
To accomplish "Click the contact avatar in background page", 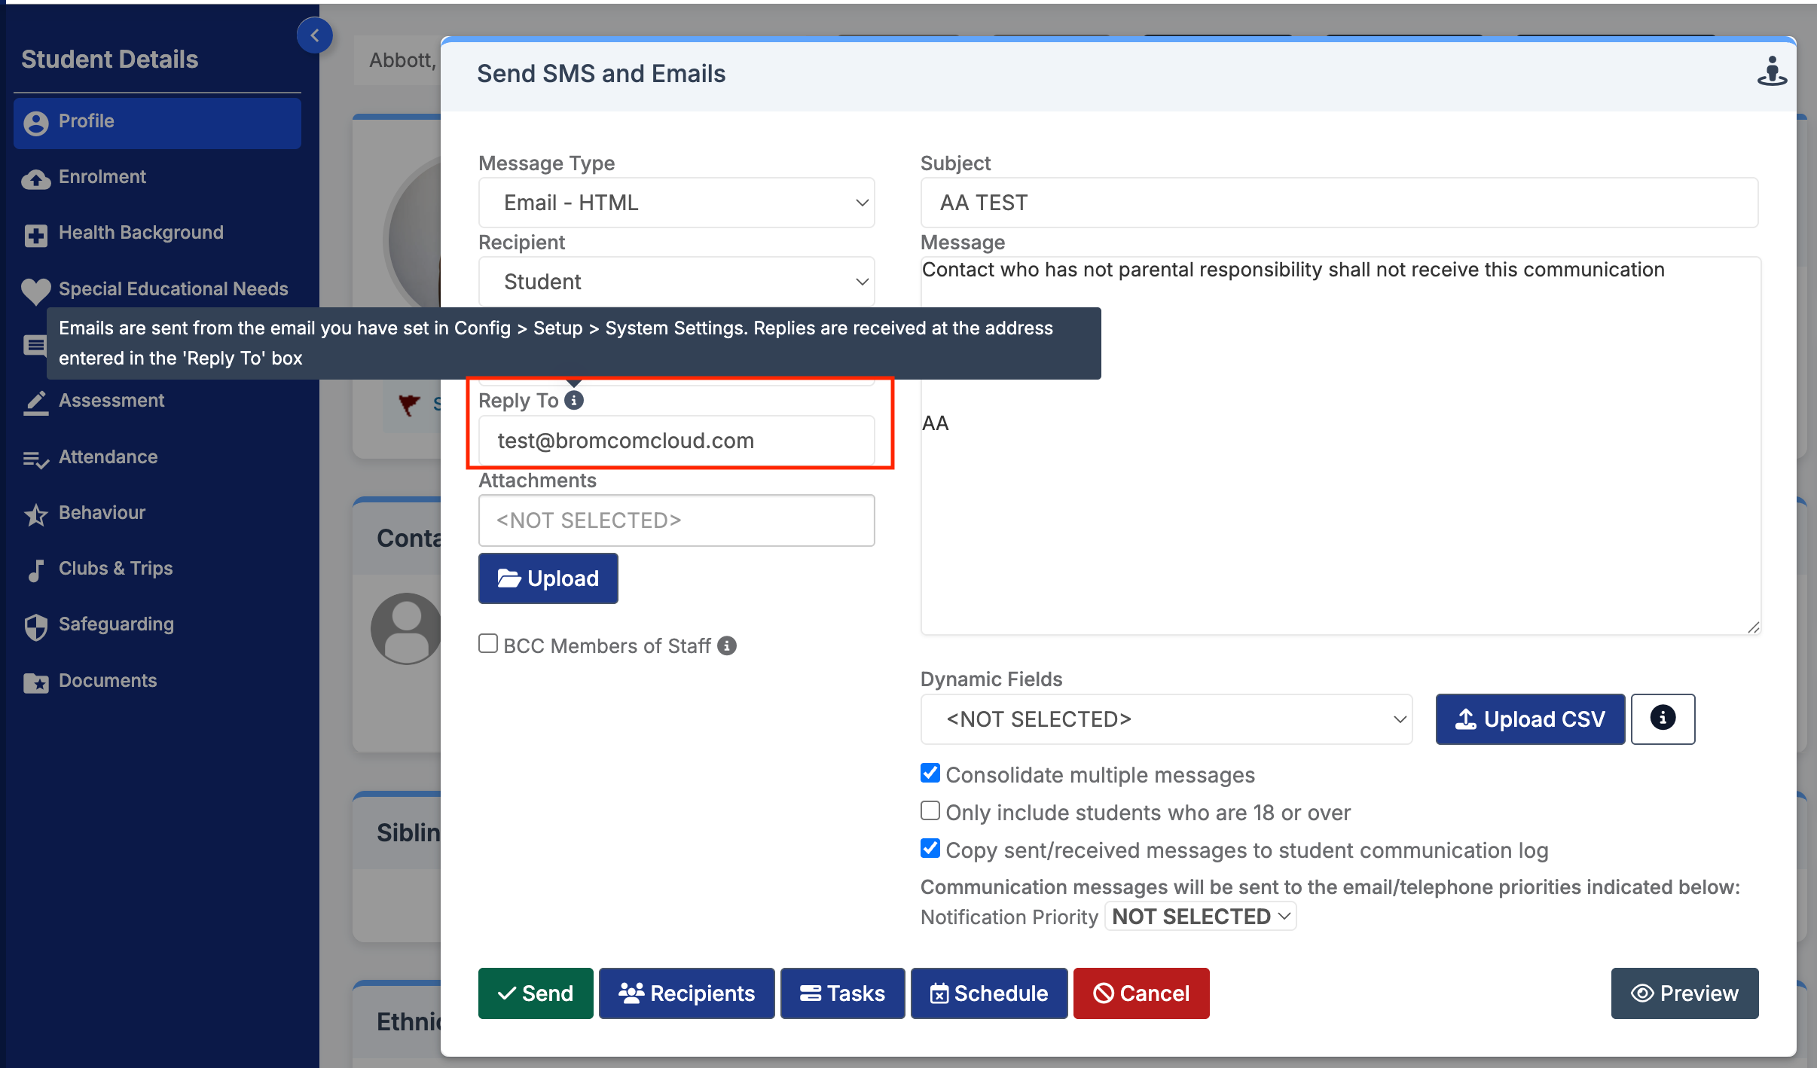I will [x=407, y=628].
